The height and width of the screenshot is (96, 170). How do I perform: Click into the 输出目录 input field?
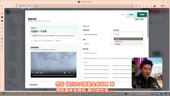click(x=113, y=53)
